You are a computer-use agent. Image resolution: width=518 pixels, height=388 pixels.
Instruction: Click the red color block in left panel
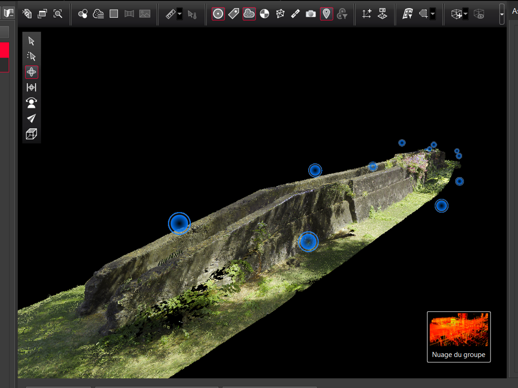point(4,50)
